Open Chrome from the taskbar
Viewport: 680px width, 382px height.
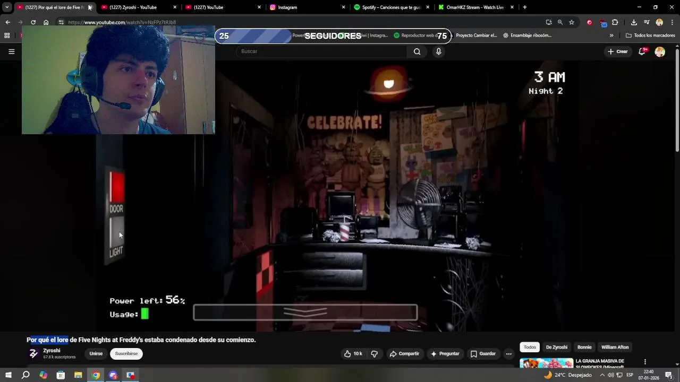[96, 375]
